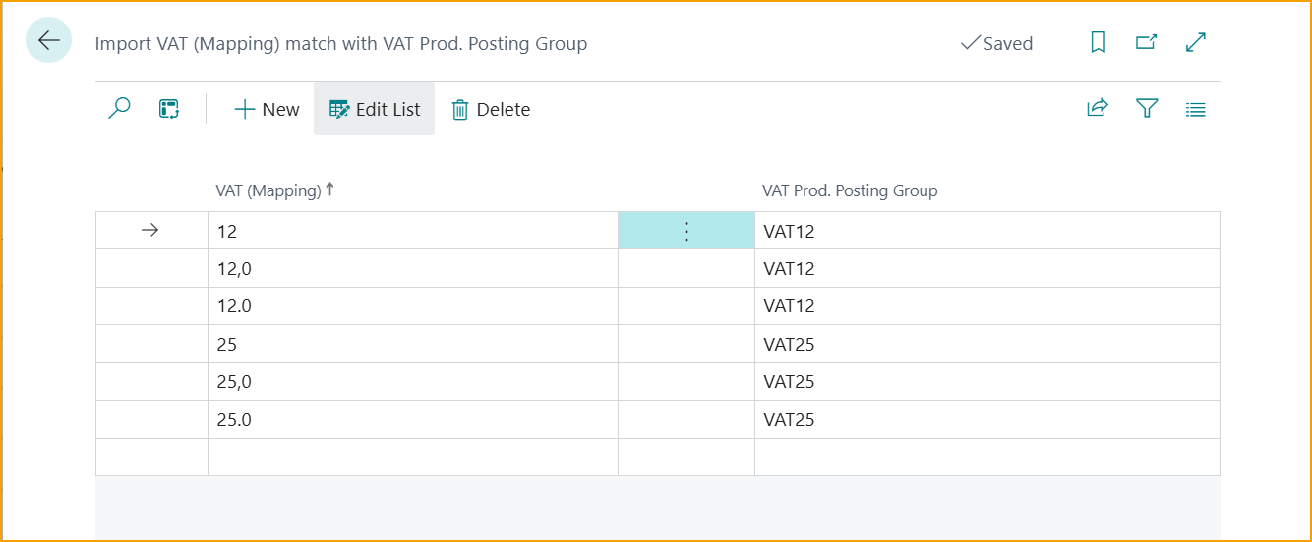Click VAT Prod. Posting Group column header
The image size is (1312, 542).
(x=850, y=190)
